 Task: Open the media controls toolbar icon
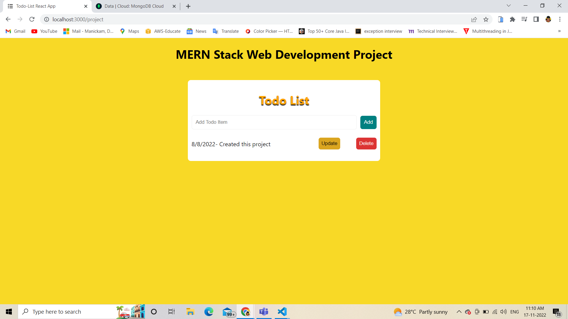pyautogui.click(x=525, y=19)
